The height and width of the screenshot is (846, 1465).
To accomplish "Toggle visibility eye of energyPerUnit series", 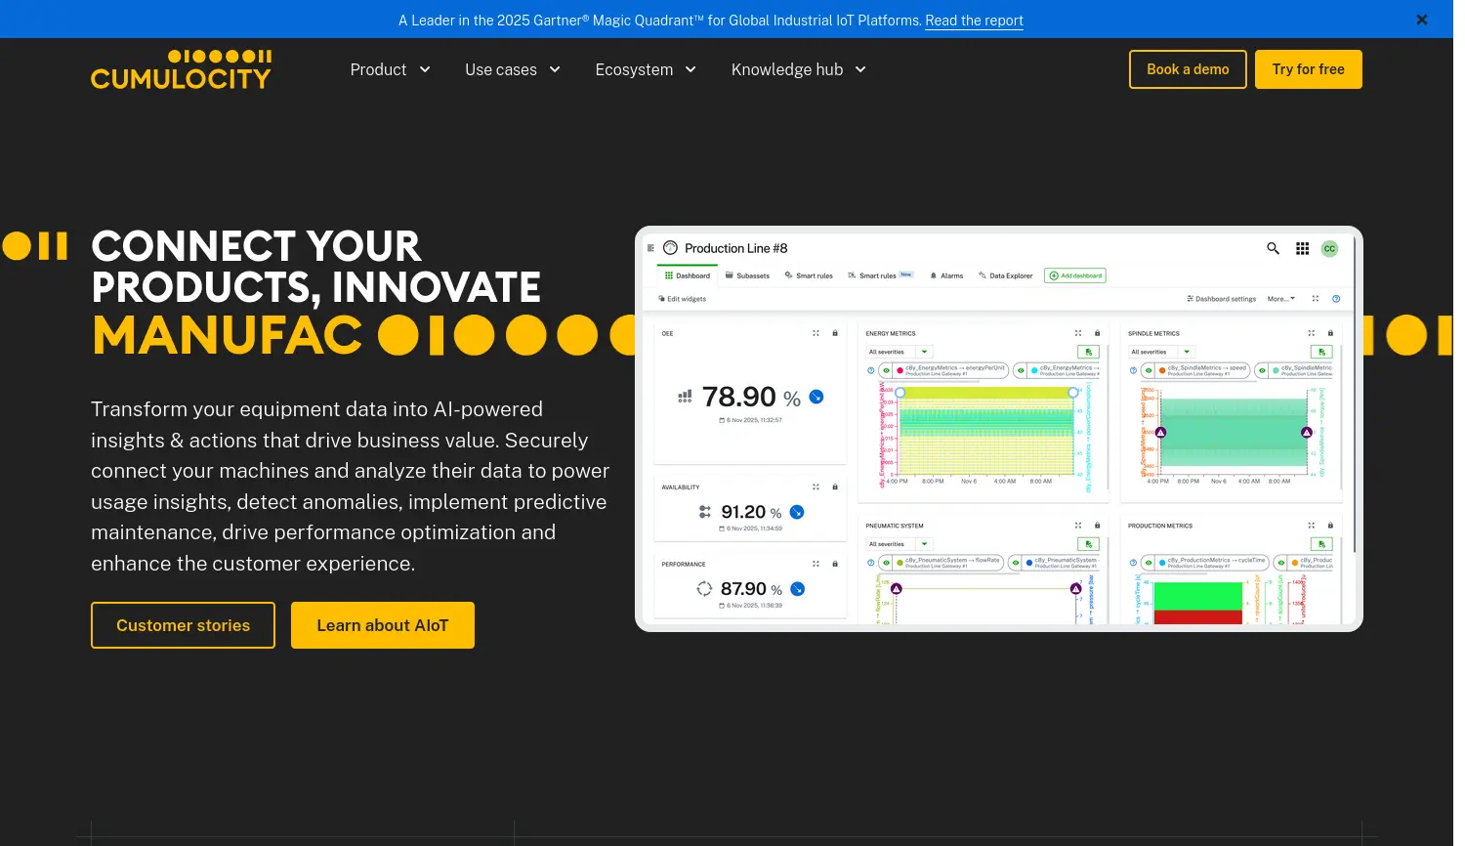I will point(886,370).
